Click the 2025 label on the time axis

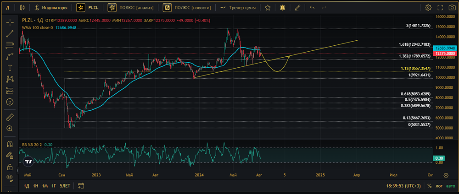320,175
